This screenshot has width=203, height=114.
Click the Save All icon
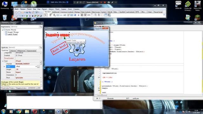click(x=30, y=12)
